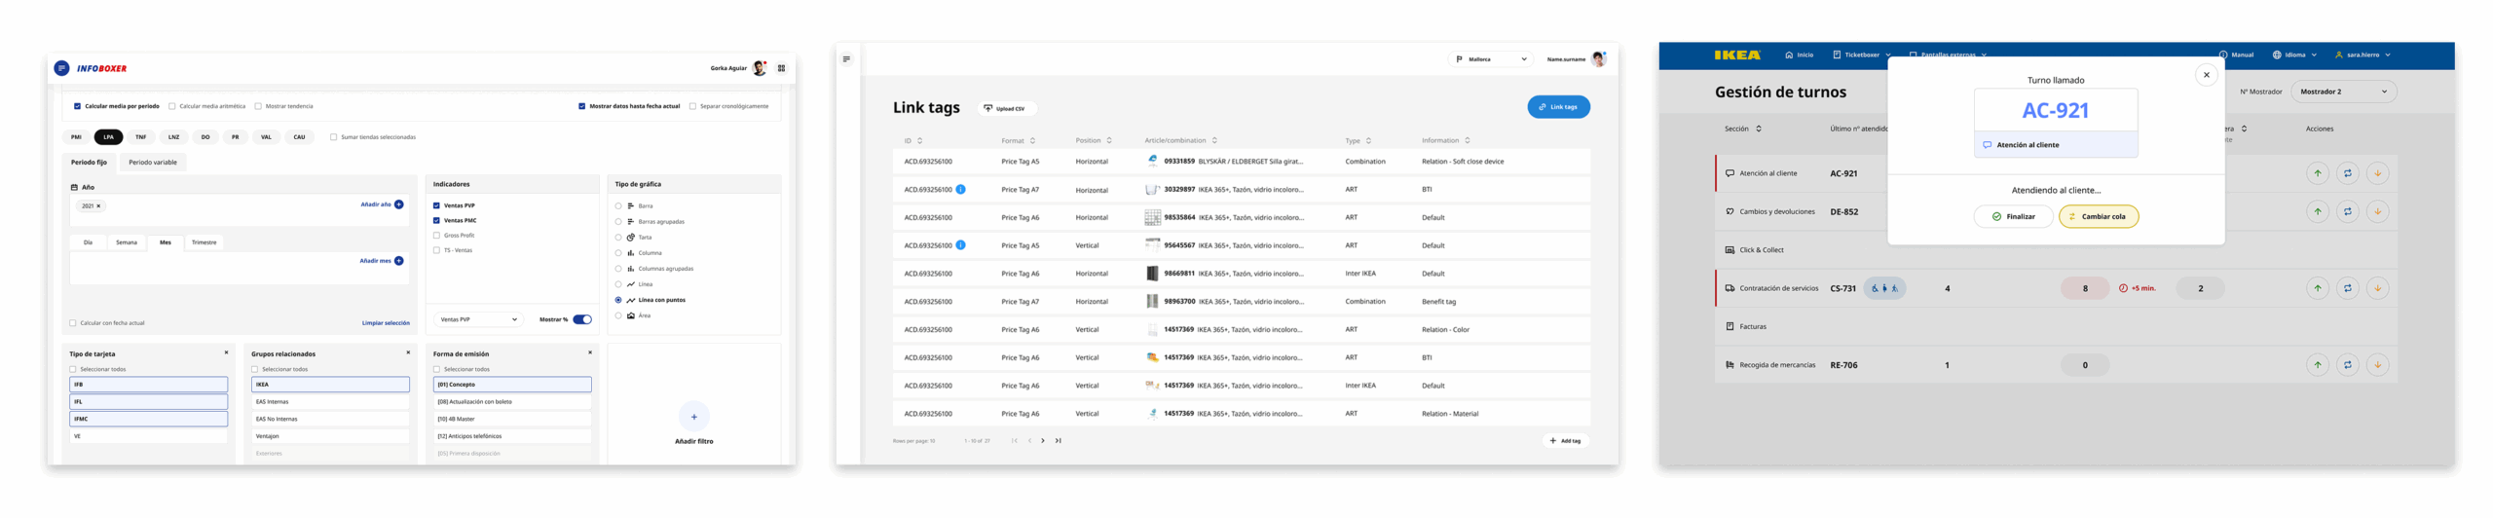Toggle the Mostrar % switch
2493x518 pixels.
581,319
